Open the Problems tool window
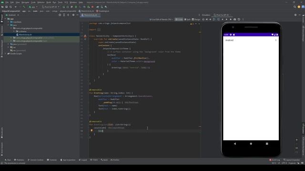Screen dimensions: 305x171 (19, 160)
